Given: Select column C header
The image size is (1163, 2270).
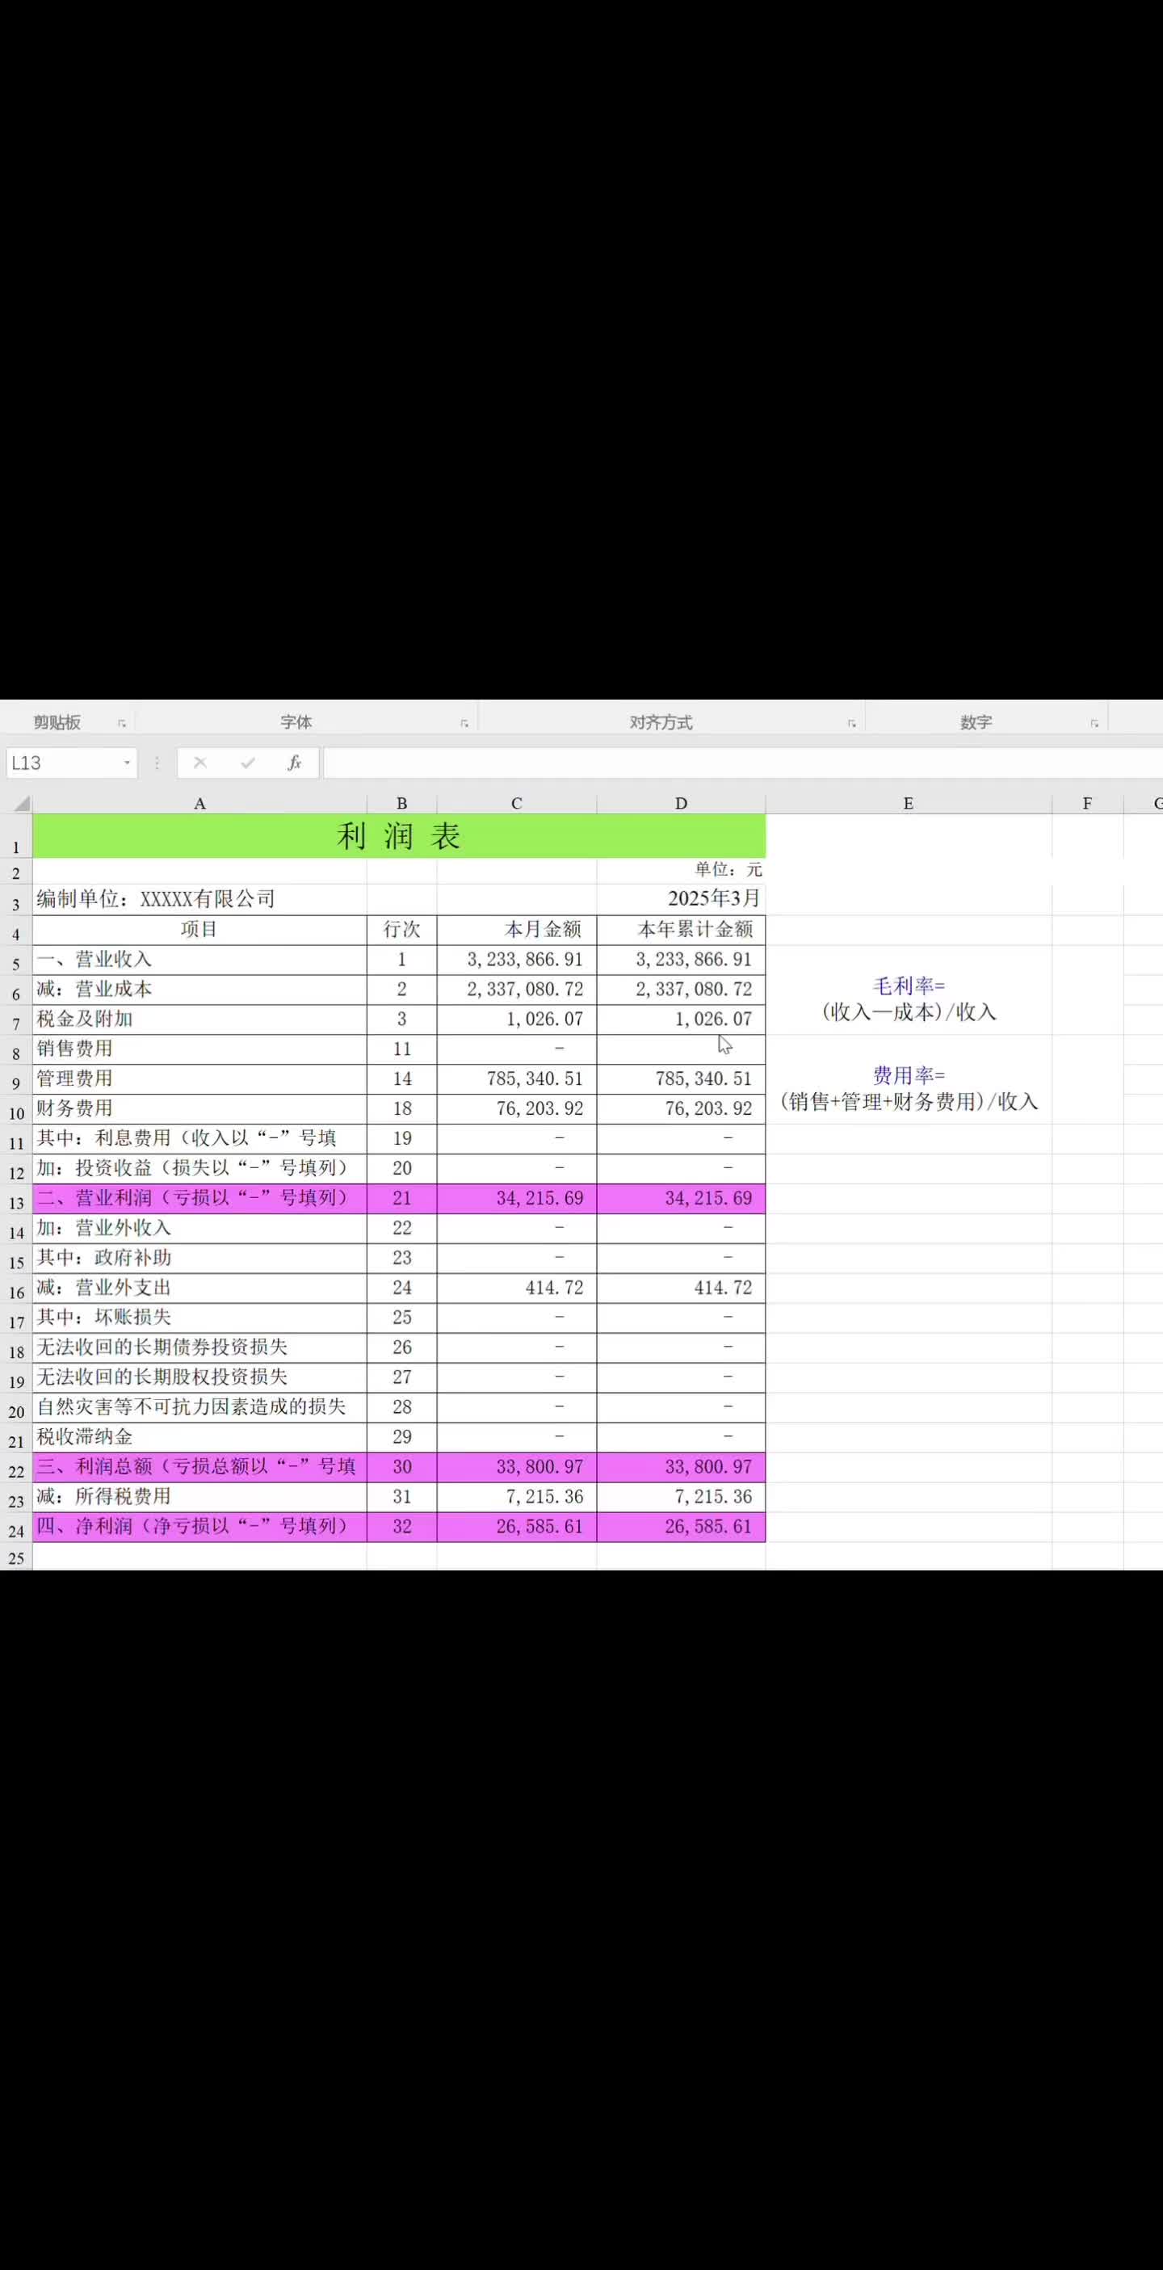Looking at the screenshot, I should click(x=516, y=804).
